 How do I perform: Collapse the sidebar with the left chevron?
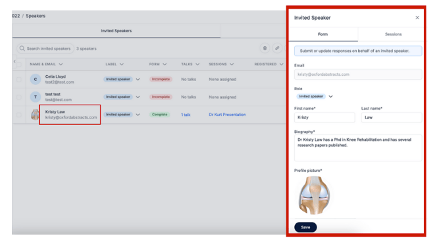(x=14, y=61)
